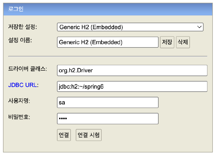This screenshot has width=218, height=156.
Task: Click the 로그인 header title
Action: coord(16,9)
